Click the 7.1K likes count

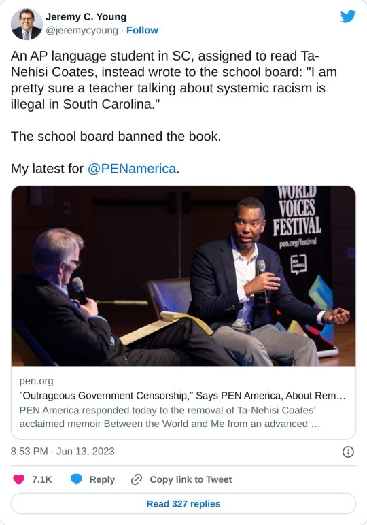(42, 480)
